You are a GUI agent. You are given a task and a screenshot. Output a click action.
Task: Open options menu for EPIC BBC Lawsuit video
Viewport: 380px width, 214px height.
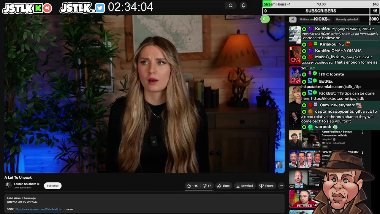(x=362, y=152)
